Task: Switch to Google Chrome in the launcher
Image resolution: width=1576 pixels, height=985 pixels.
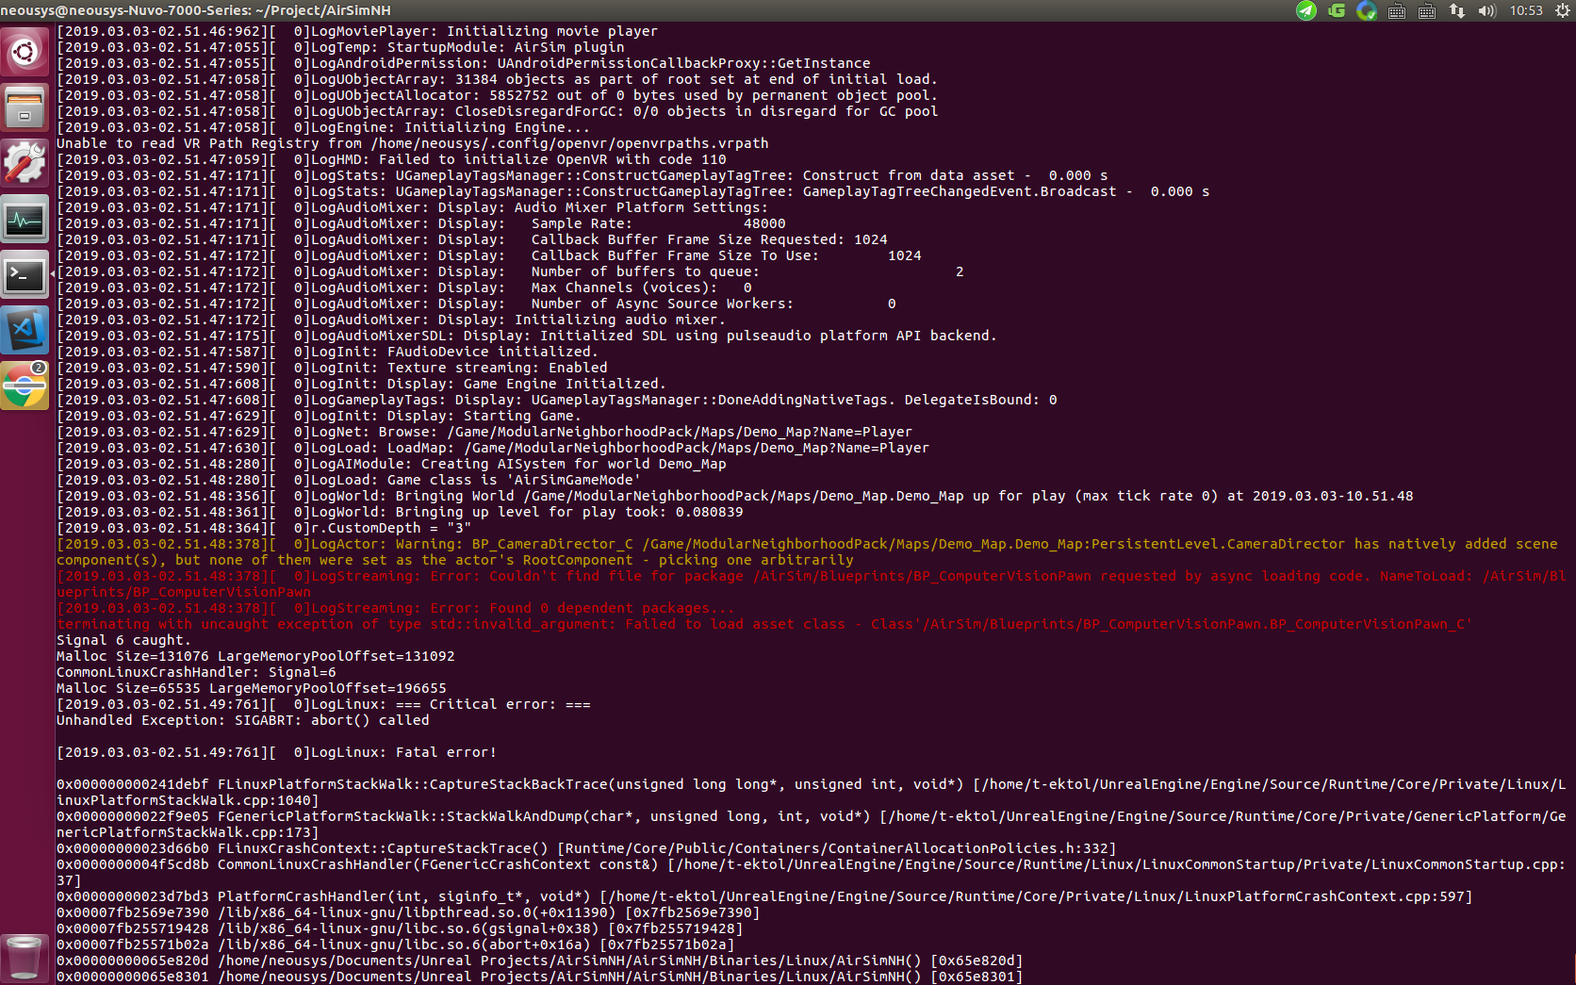Action: point(25,385)
